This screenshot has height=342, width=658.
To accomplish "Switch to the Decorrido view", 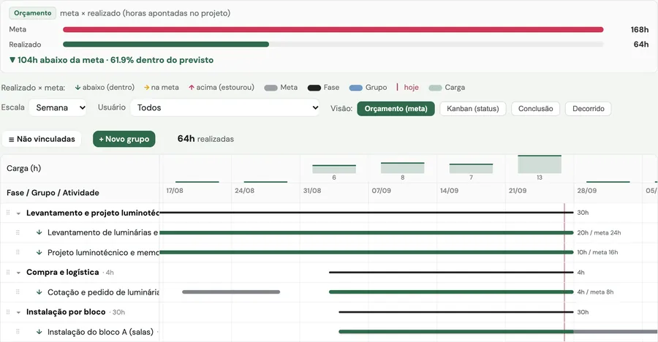I will click(589, 109).
